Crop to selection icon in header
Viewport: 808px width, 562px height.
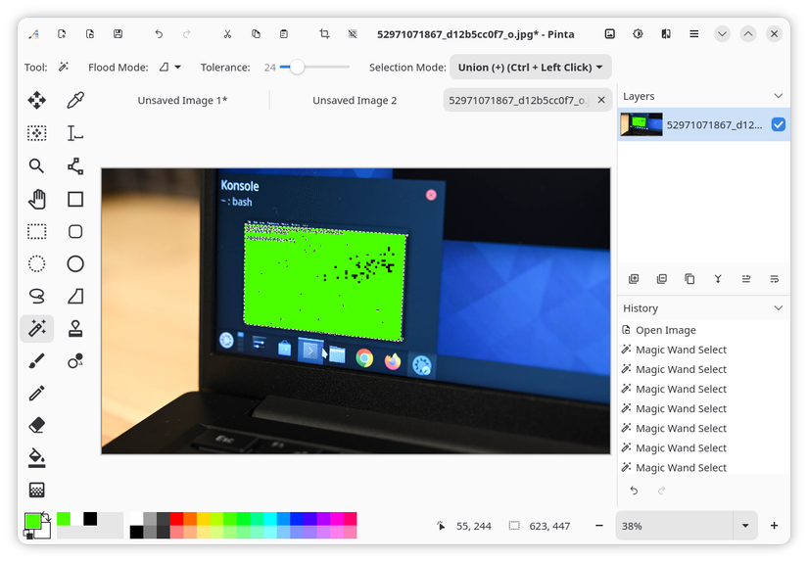tap(324, 34)
